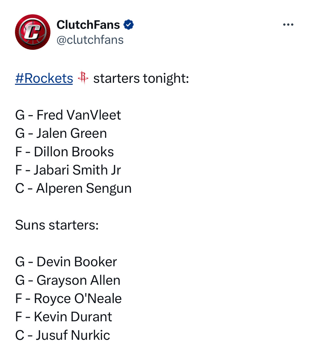Screen dimensions: 310x360
Task: Open the three-dot more options menu
Action: pyautogui.click(x=288, y=25)
